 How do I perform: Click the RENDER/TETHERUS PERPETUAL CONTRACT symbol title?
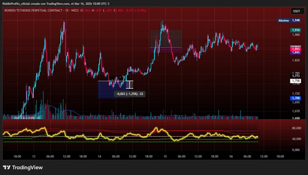pos(33,10)
